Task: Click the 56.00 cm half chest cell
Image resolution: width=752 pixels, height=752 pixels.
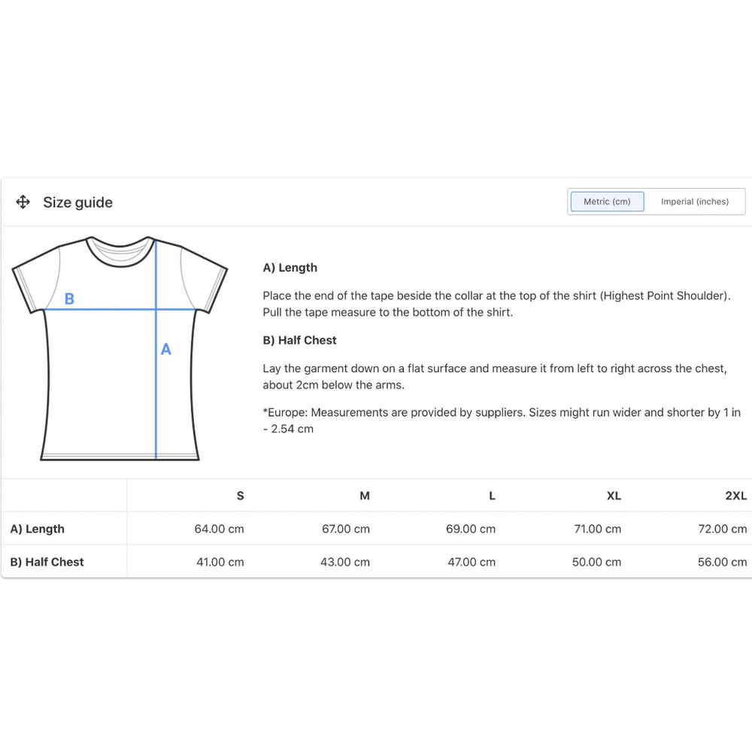Action: pyautogui.click(x=722, y=562)
